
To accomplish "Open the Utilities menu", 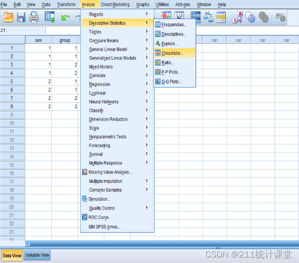I will (162, 5).
